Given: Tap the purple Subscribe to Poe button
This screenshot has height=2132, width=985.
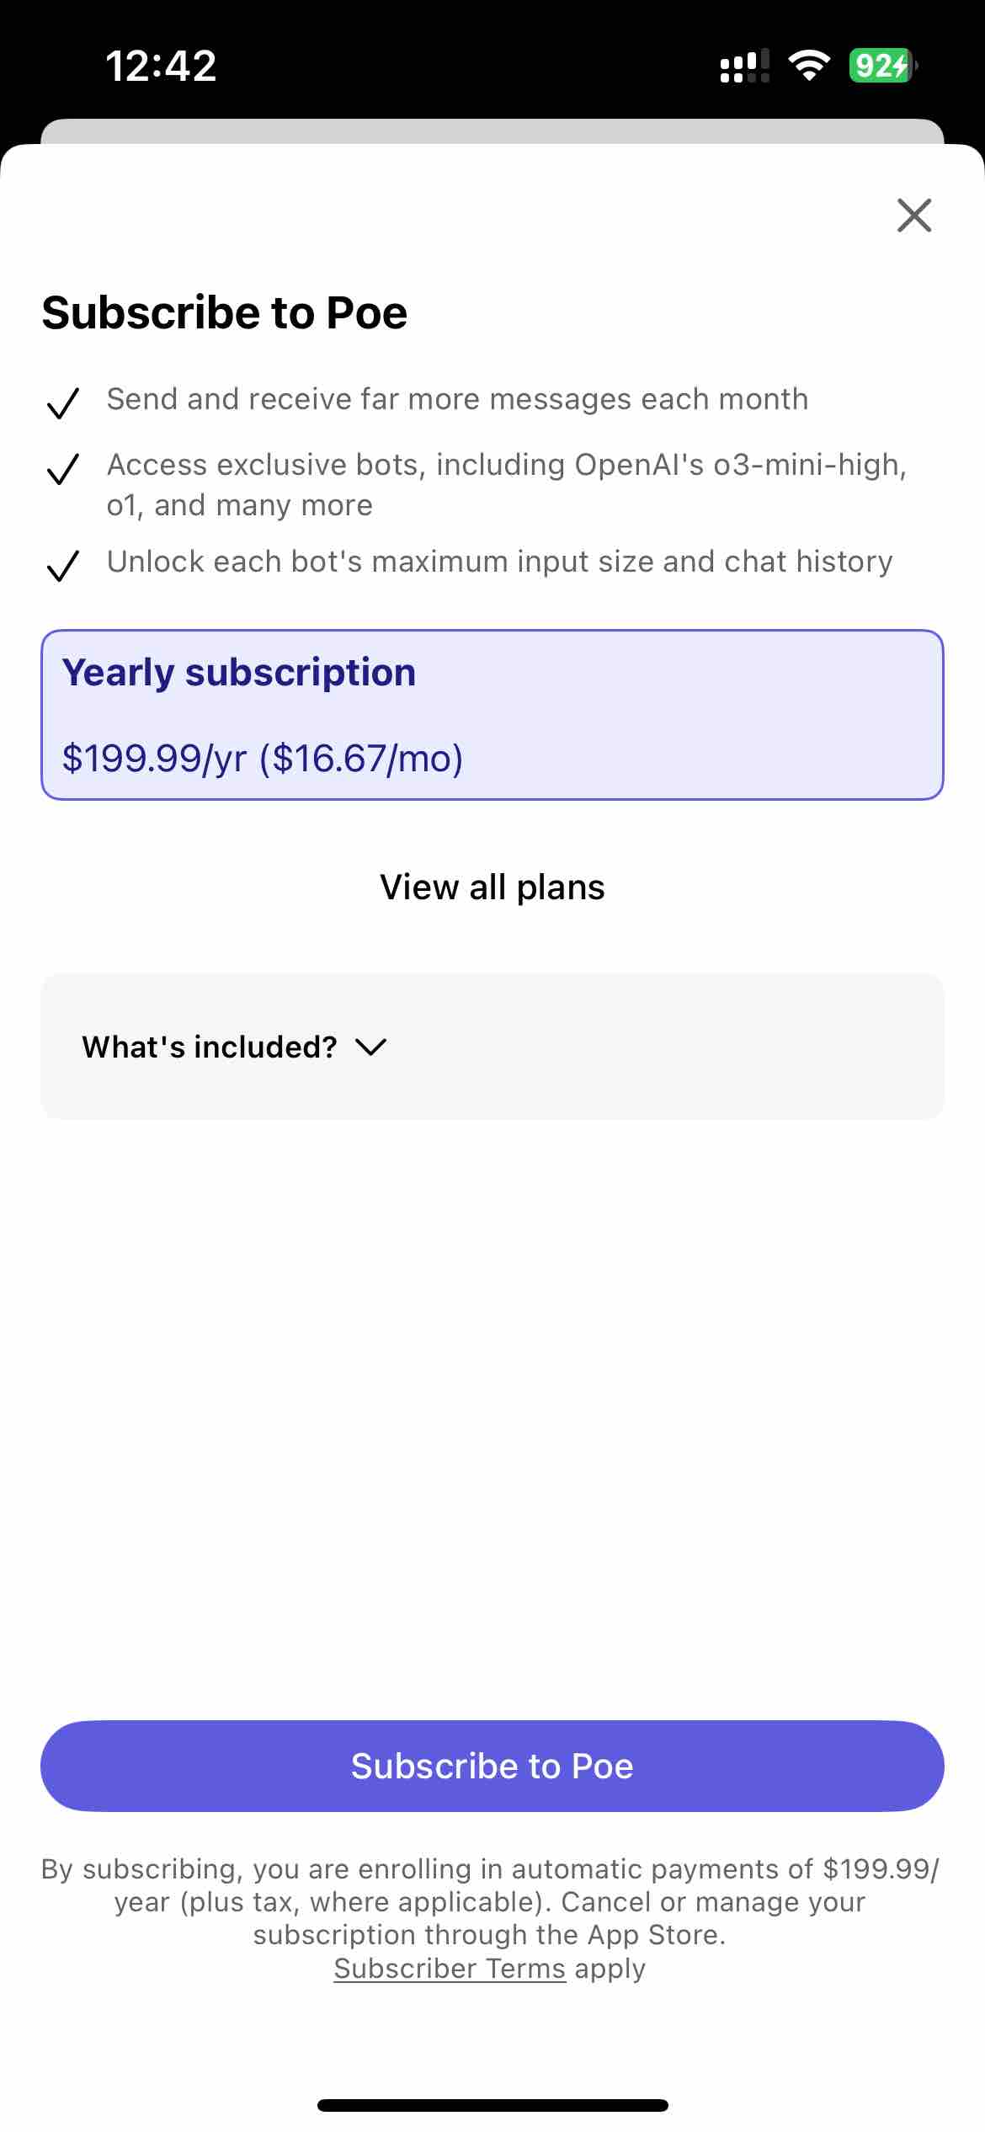Looking at the screenshot, I should tap(492, 1766).
